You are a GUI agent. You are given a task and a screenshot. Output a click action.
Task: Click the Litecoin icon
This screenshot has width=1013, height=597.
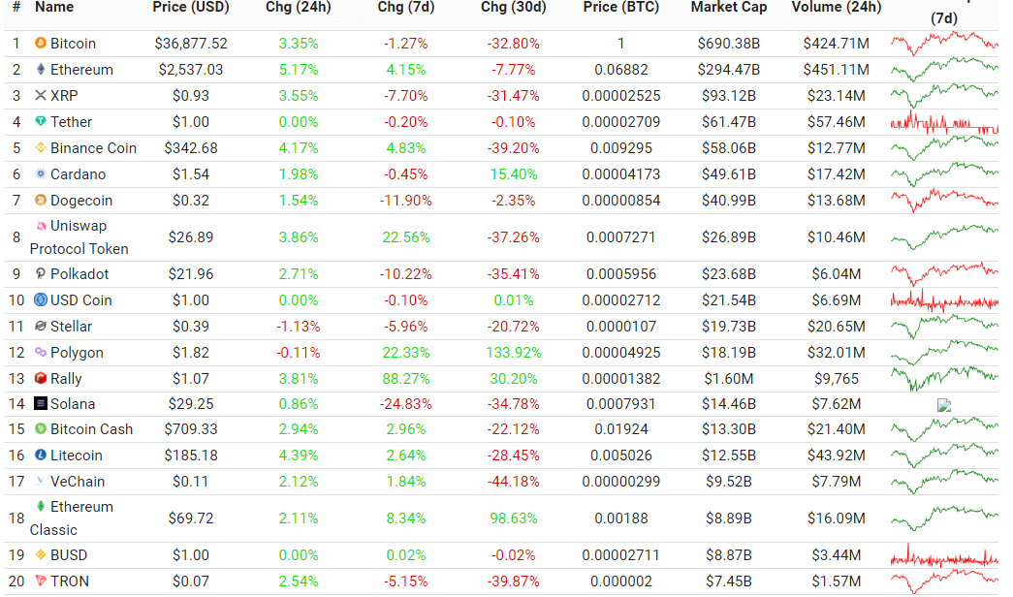tap(40, 455)
